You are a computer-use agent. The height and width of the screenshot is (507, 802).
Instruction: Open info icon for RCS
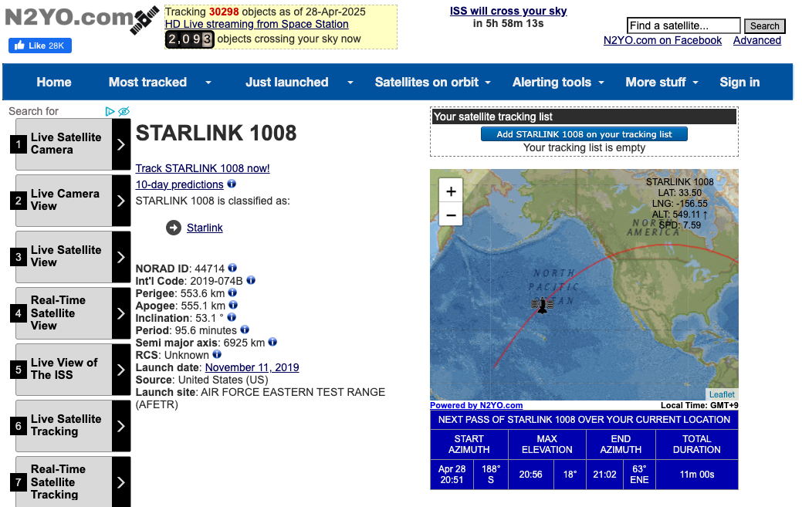pyautogui.click(x=217, y=354)
